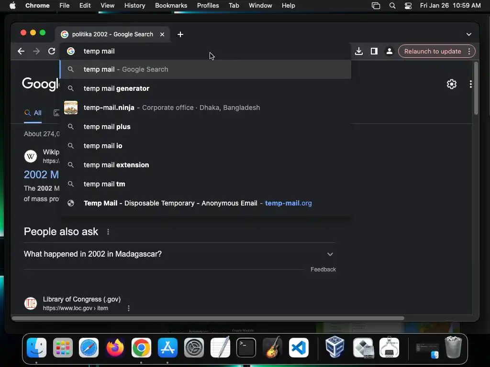Open the new tab plus button
Screen dimensions: 490x367
(180, 34)
